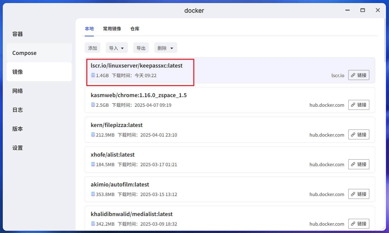This screenshot has width=389, height=233.
Task: Minimize the docker window
Action: pyautogui.click(x=348, y=10)
